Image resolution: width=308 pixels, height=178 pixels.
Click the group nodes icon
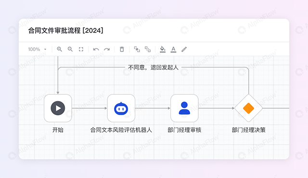pos(137,49)
